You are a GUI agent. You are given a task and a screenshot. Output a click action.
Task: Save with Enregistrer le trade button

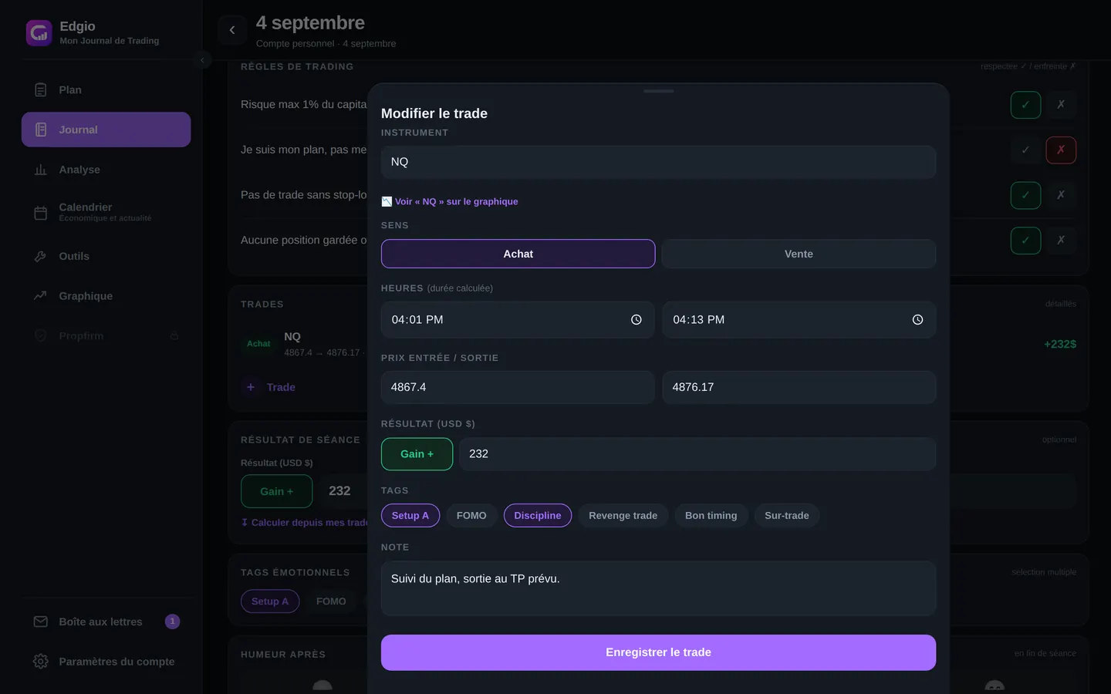[x=658, y=652]
